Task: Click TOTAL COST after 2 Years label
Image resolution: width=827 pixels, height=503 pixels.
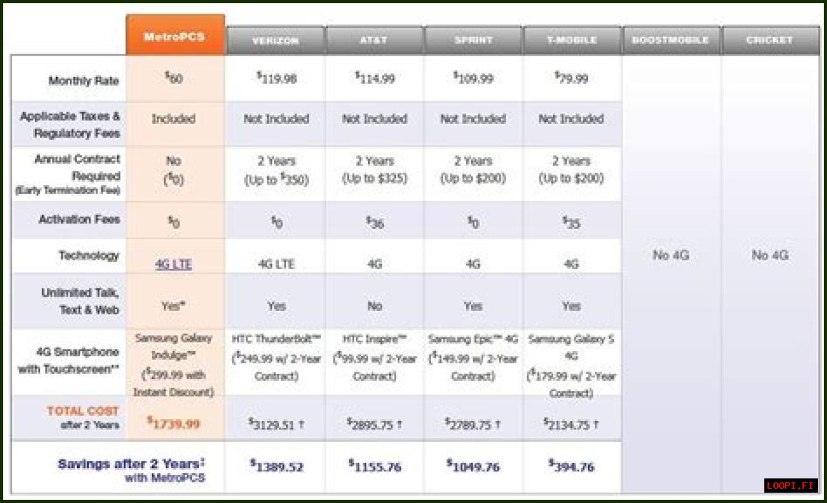Action: click(83, 418)
